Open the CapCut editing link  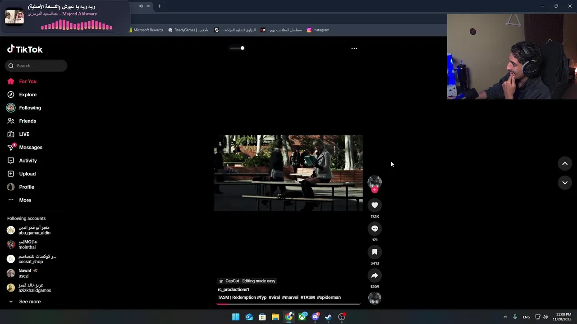(x=247, y=281)
